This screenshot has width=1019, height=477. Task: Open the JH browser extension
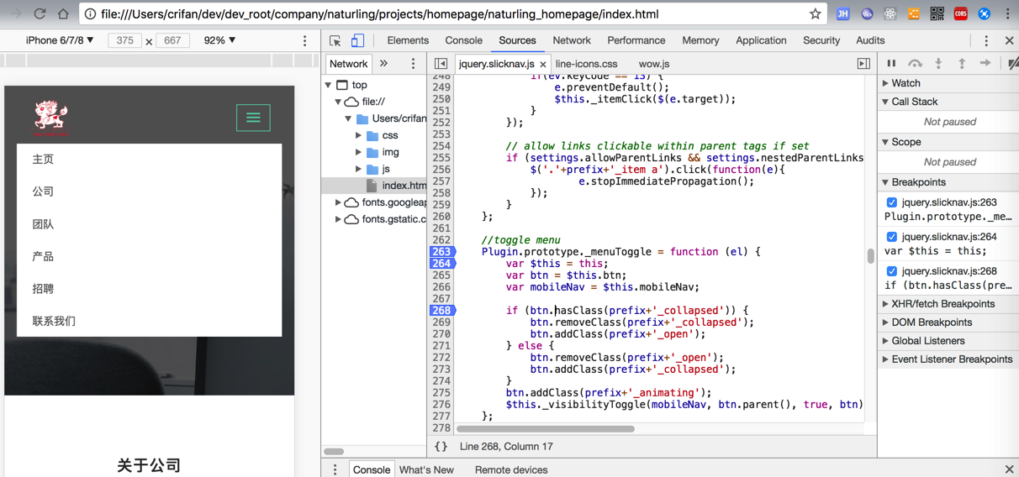843,13
